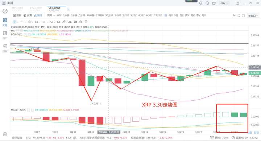Toggle the drawing lines (画线) button

(38, 15)
